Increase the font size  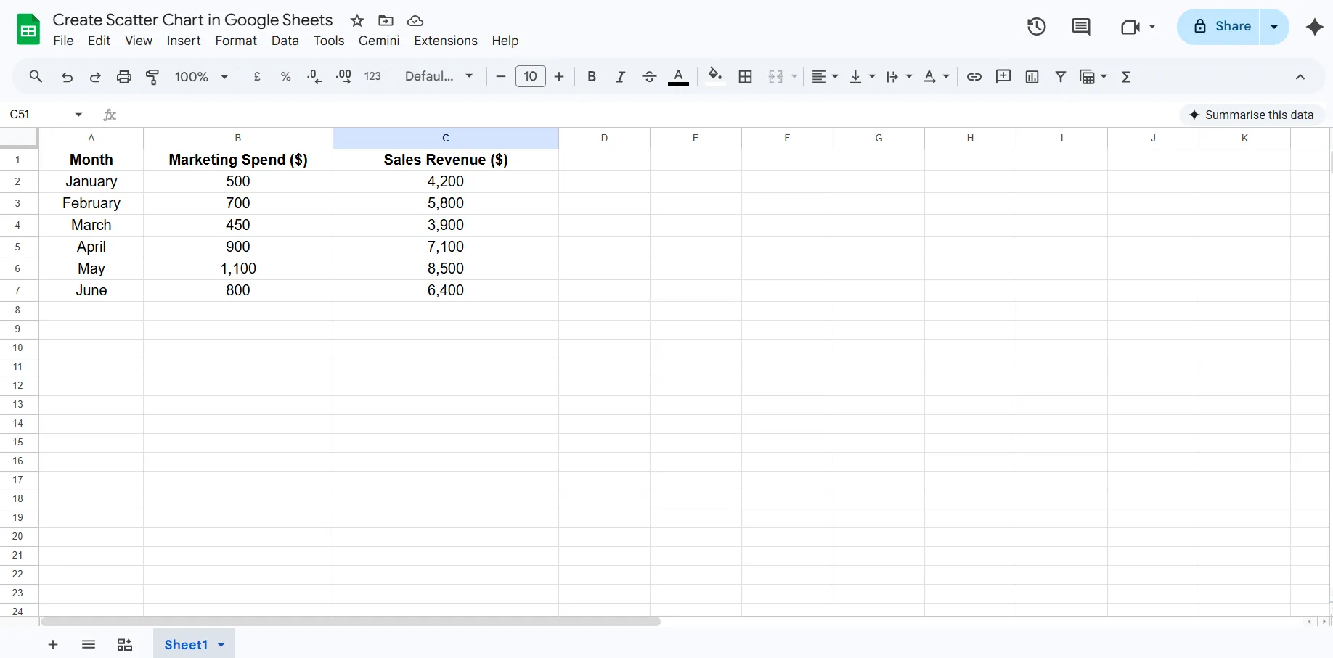pyautogui.click(x=559, y=76)
